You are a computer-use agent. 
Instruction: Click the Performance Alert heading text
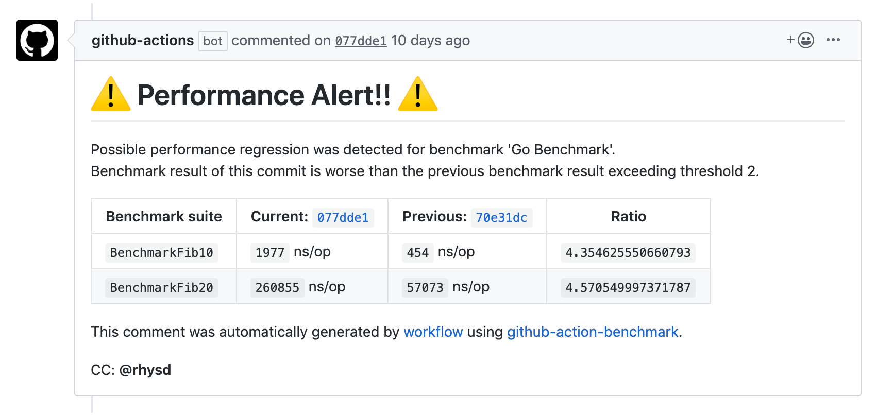[264, 96]
